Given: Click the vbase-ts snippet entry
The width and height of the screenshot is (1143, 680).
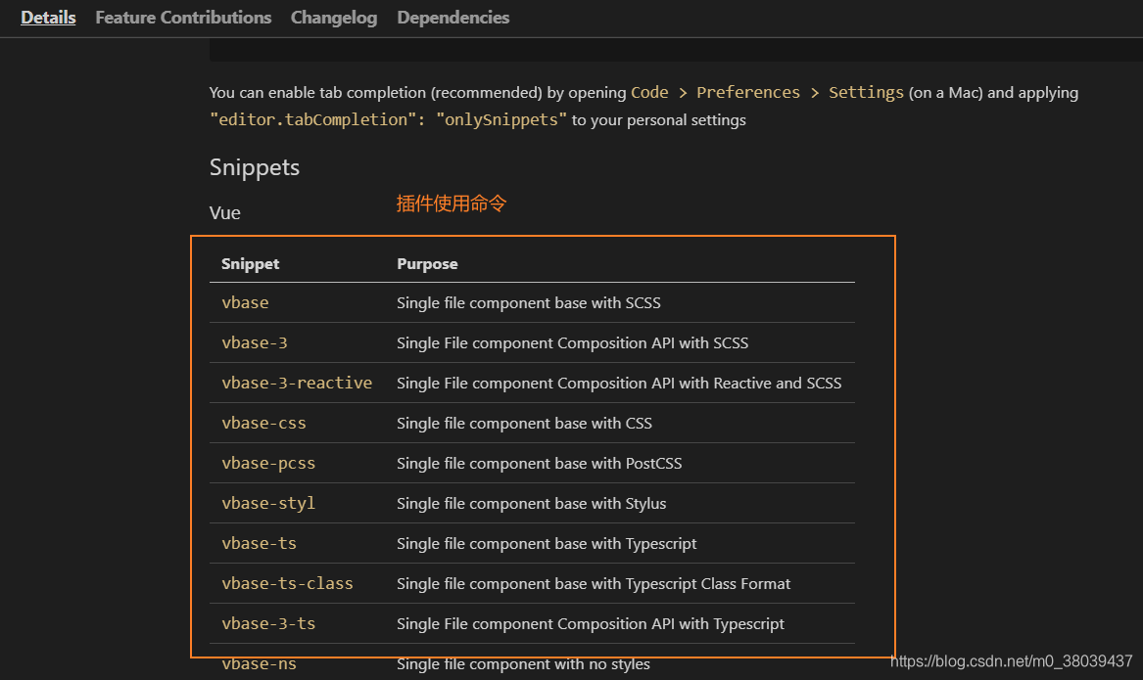Looking at the screenshot, I should pos(259,544).
